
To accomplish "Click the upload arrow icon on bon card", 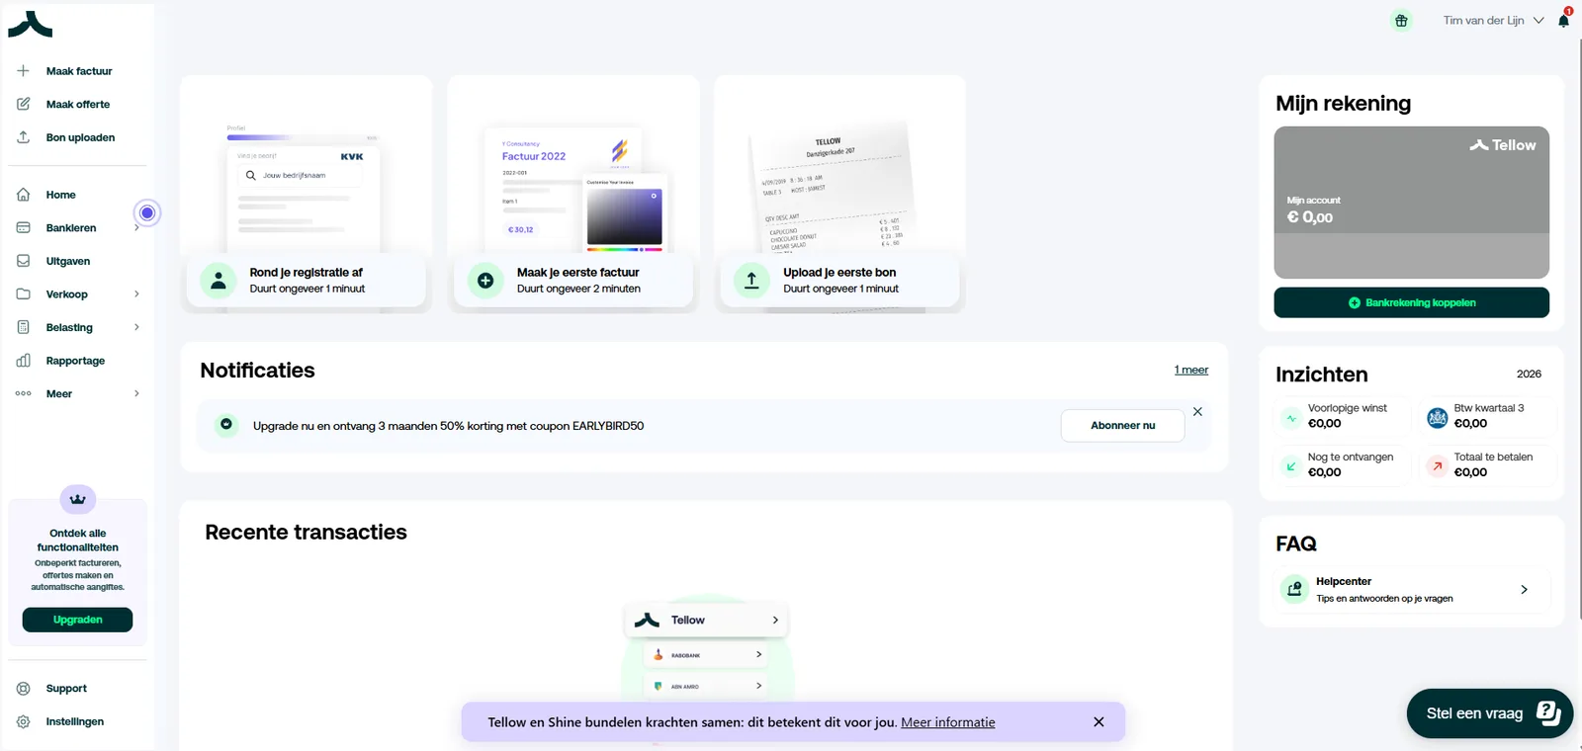I will (x=751, y=281).
